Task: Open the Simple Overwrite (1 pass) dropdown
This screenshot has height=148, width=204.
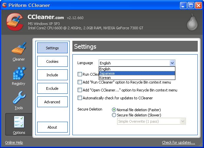Action: 151,121
